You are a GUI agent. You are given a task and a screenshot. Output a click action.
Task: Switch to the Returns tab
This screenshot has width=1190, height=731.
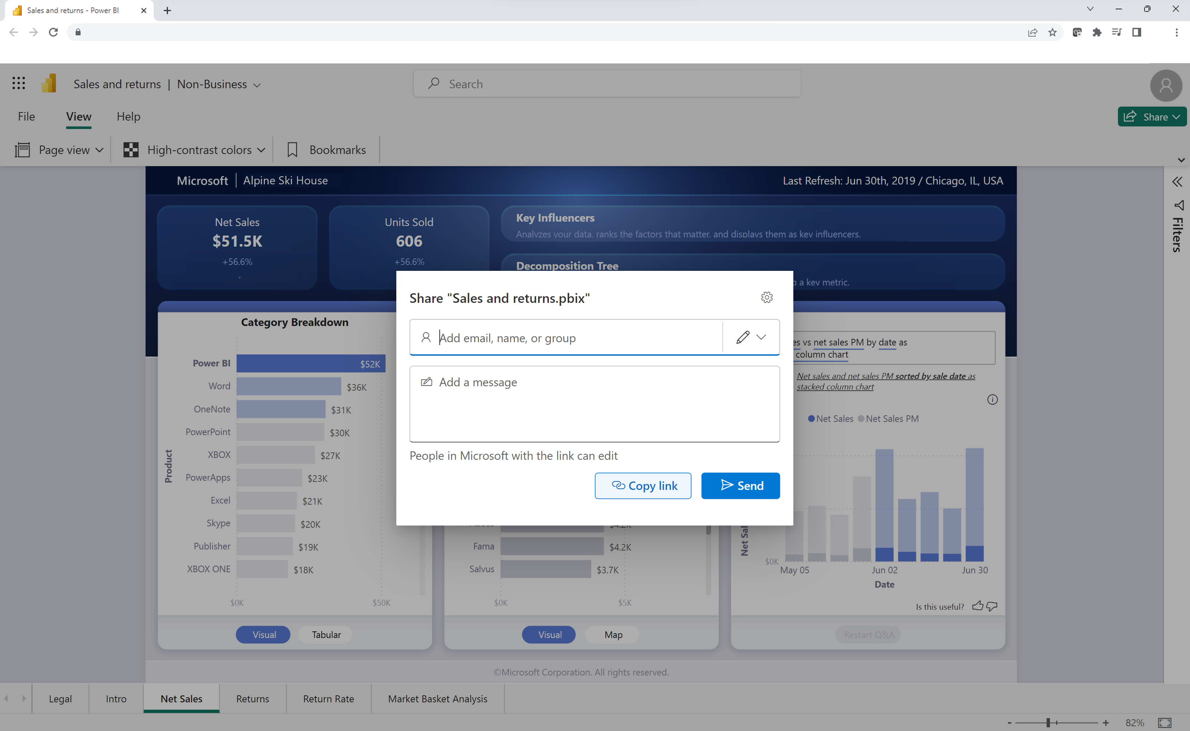(x=252, y=699)
